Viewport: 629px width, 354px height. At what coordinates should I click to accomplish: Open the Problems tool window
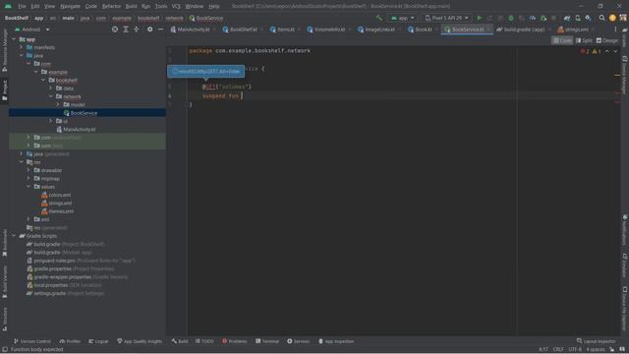pos(234,341)
